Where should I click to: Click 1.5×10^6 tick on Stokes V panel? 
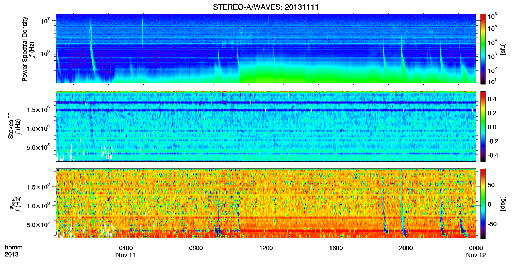[38, 110]
